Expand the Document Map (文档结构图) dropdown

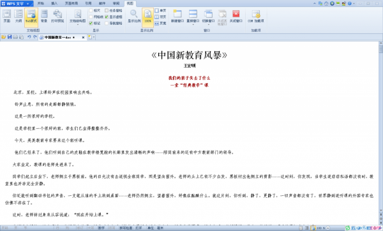(78, 24)
